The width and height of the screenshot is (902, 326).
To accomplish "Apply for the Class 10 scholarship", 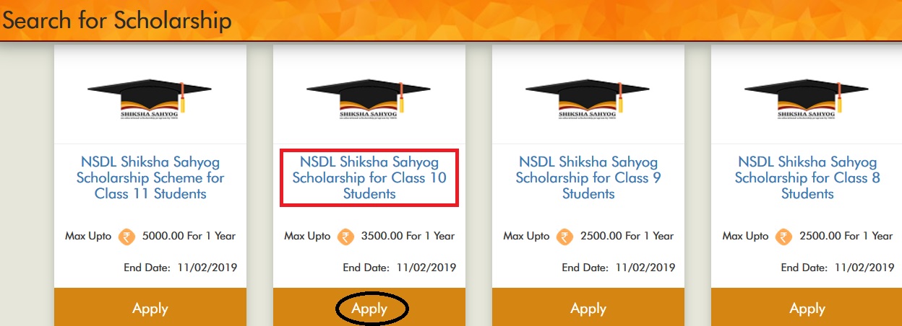I will 369,309.
